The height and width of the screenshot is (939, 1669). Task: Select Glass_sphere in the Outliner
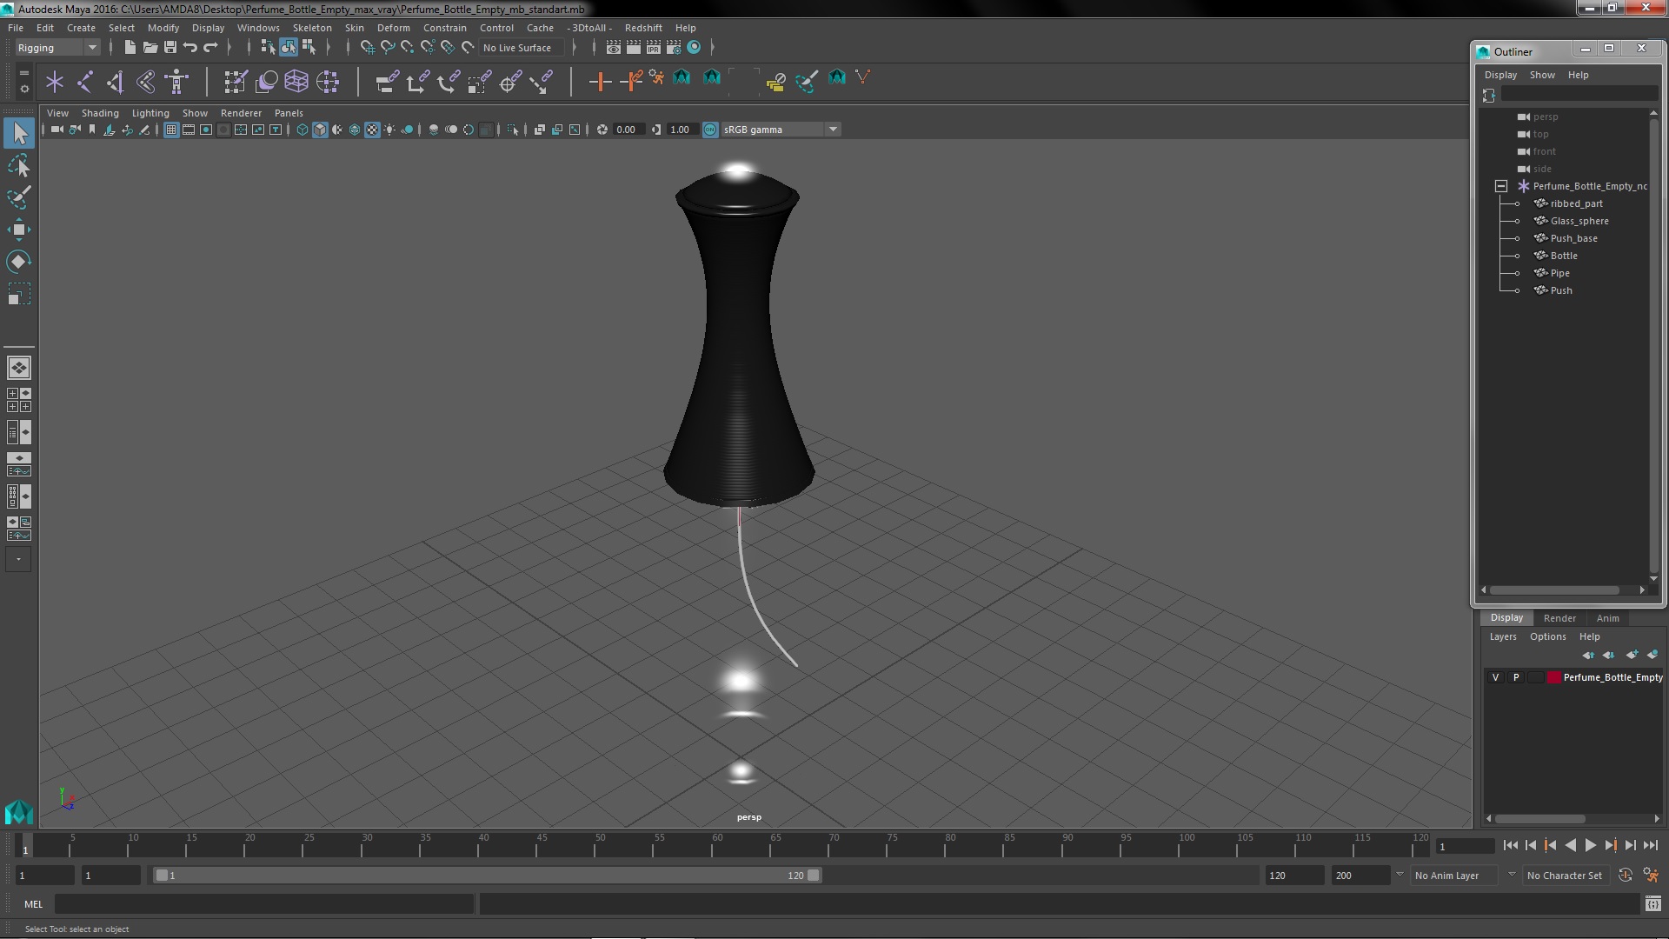point(1579,221)
